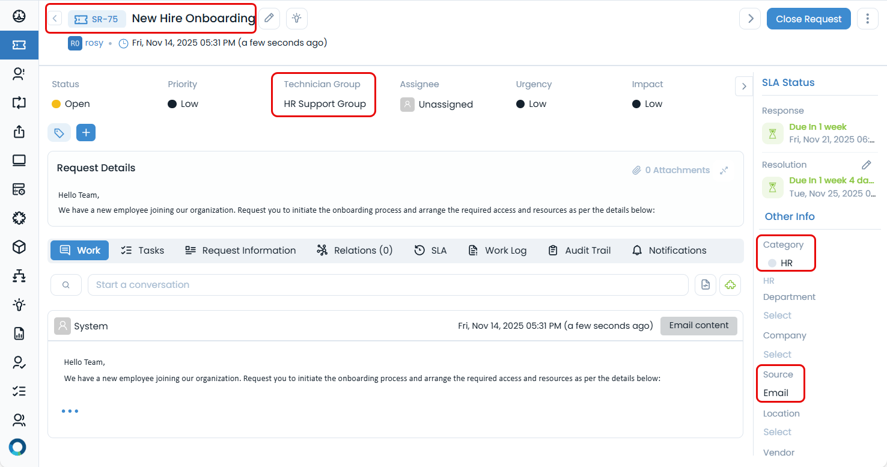Image resolution: width=887 pixels, height=467 pixels.
Task: Change the Status dropdown showing Open
Action: (71, 104)
